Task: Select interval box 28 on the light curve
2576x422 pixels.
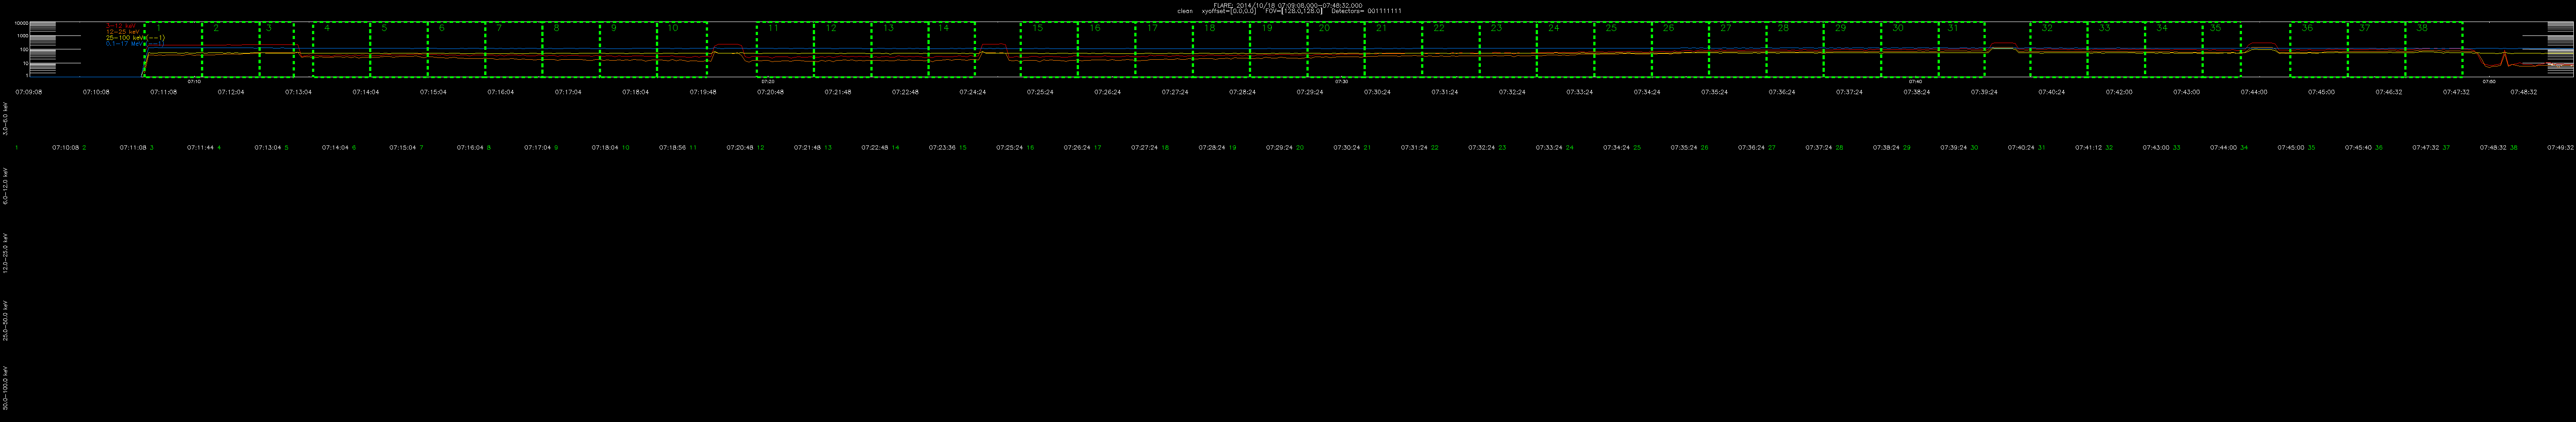Action: (1795, 49)
